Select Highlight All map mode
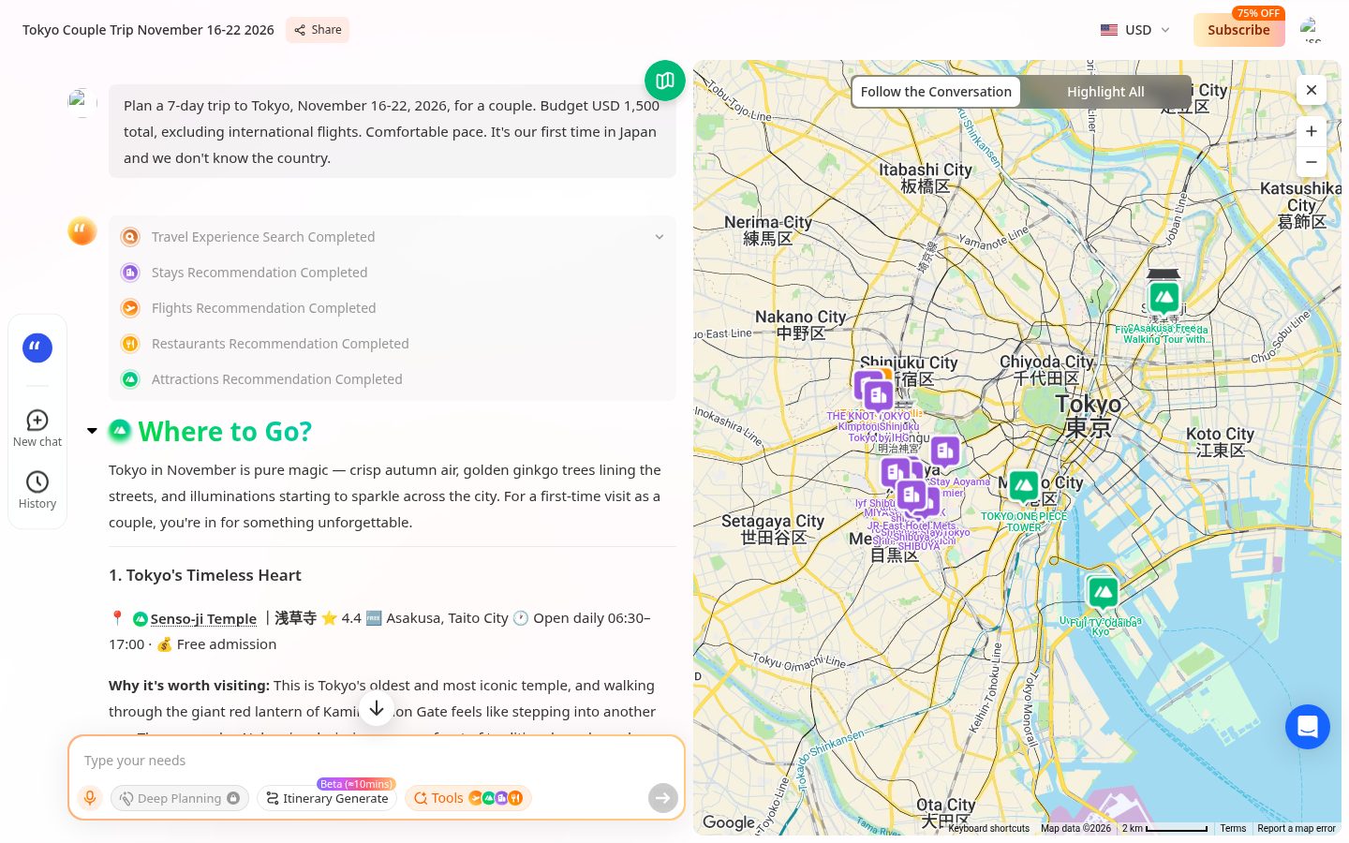Viewport: 1349px width, 843px height. 1105,92
